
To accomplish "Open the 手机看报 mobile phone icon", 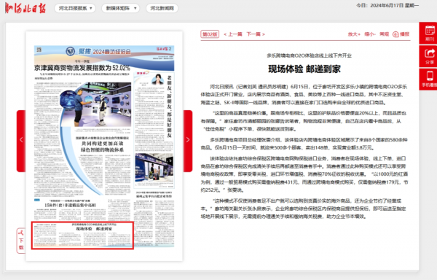I will [x=430, y=79].
